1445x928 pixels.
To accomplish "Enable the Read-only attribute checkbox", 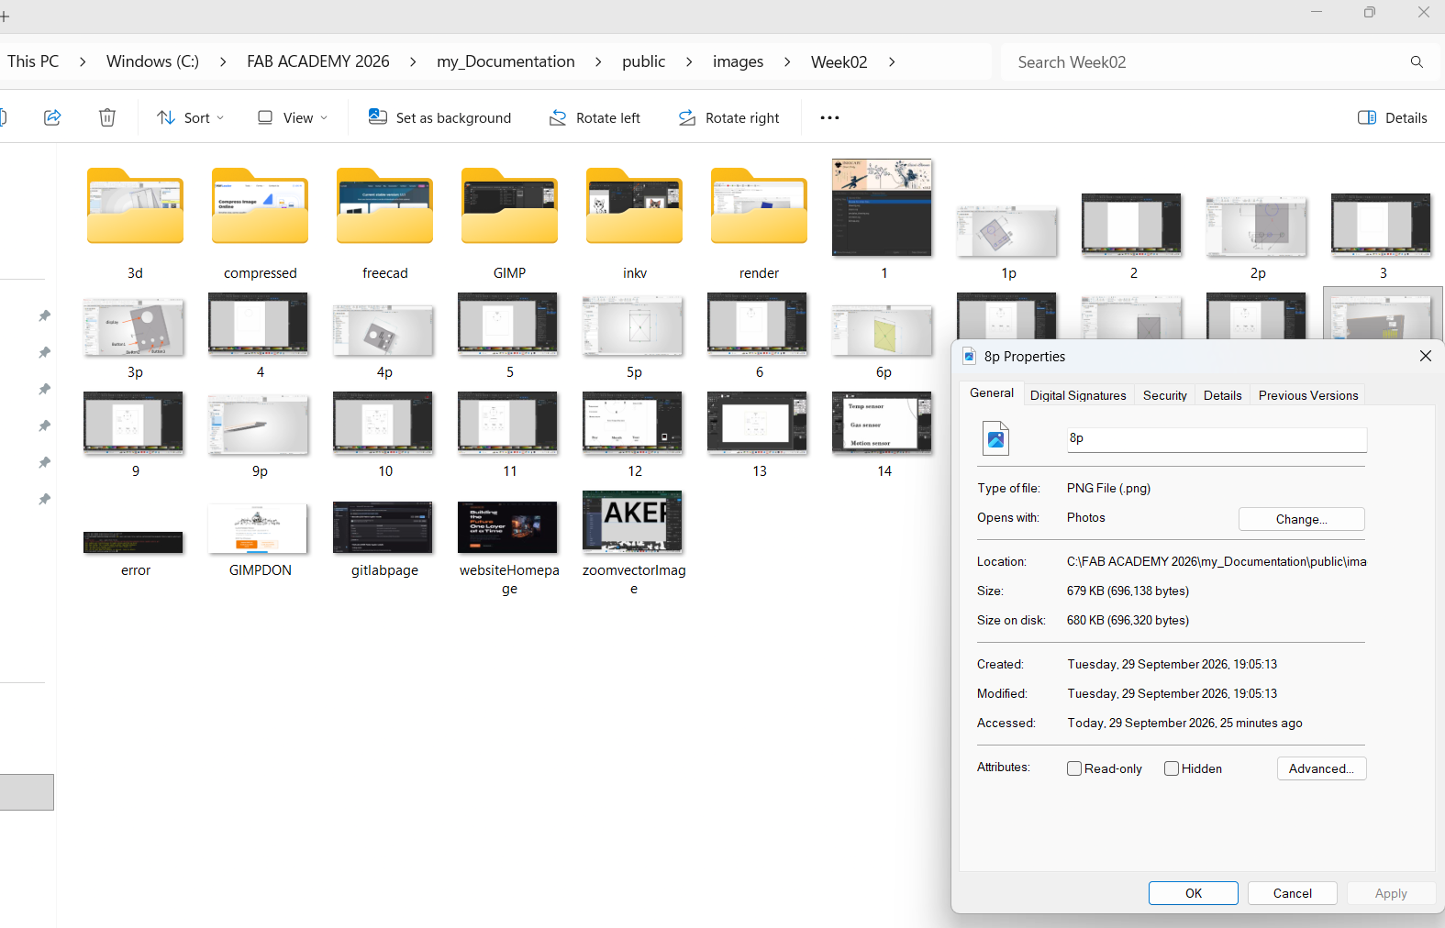I will 1074,768.
